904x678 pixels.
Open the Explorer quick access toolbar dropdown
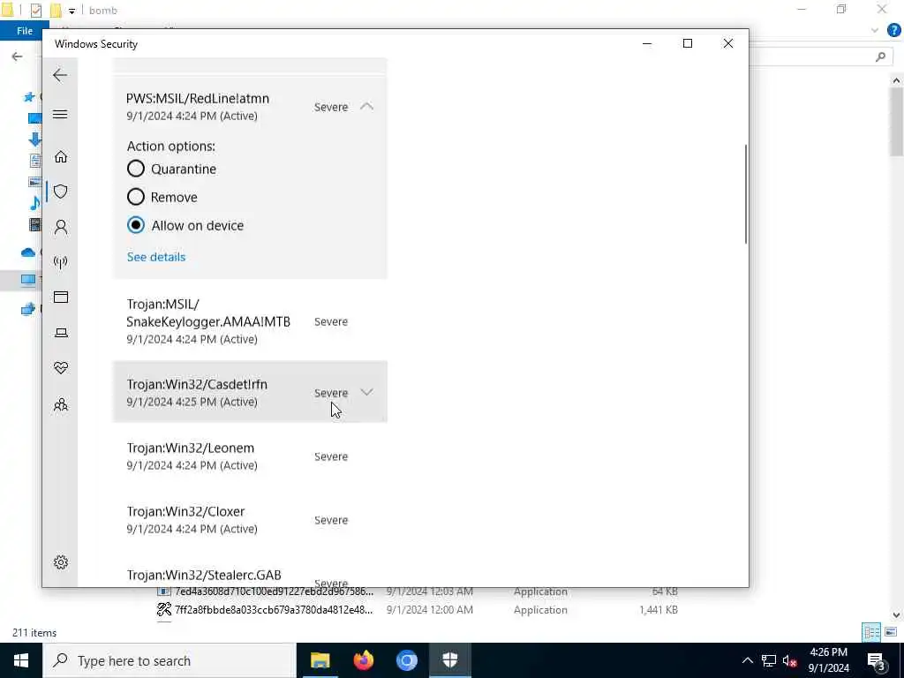(x=72, y=11)
